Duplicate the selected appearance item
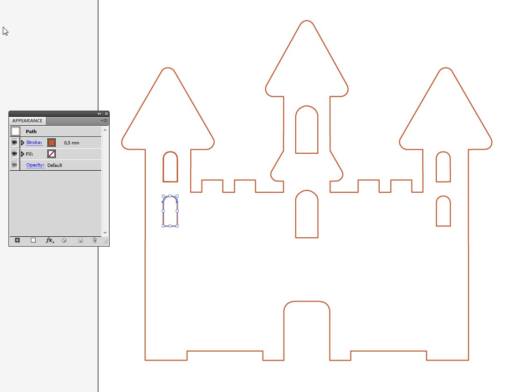 pyautogui.click(x=80, y=240)
